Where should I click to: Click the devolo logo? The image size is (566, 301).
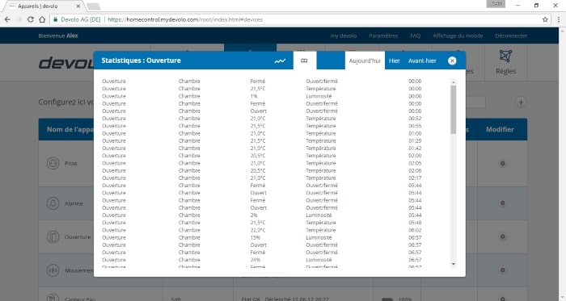point(66,63)
